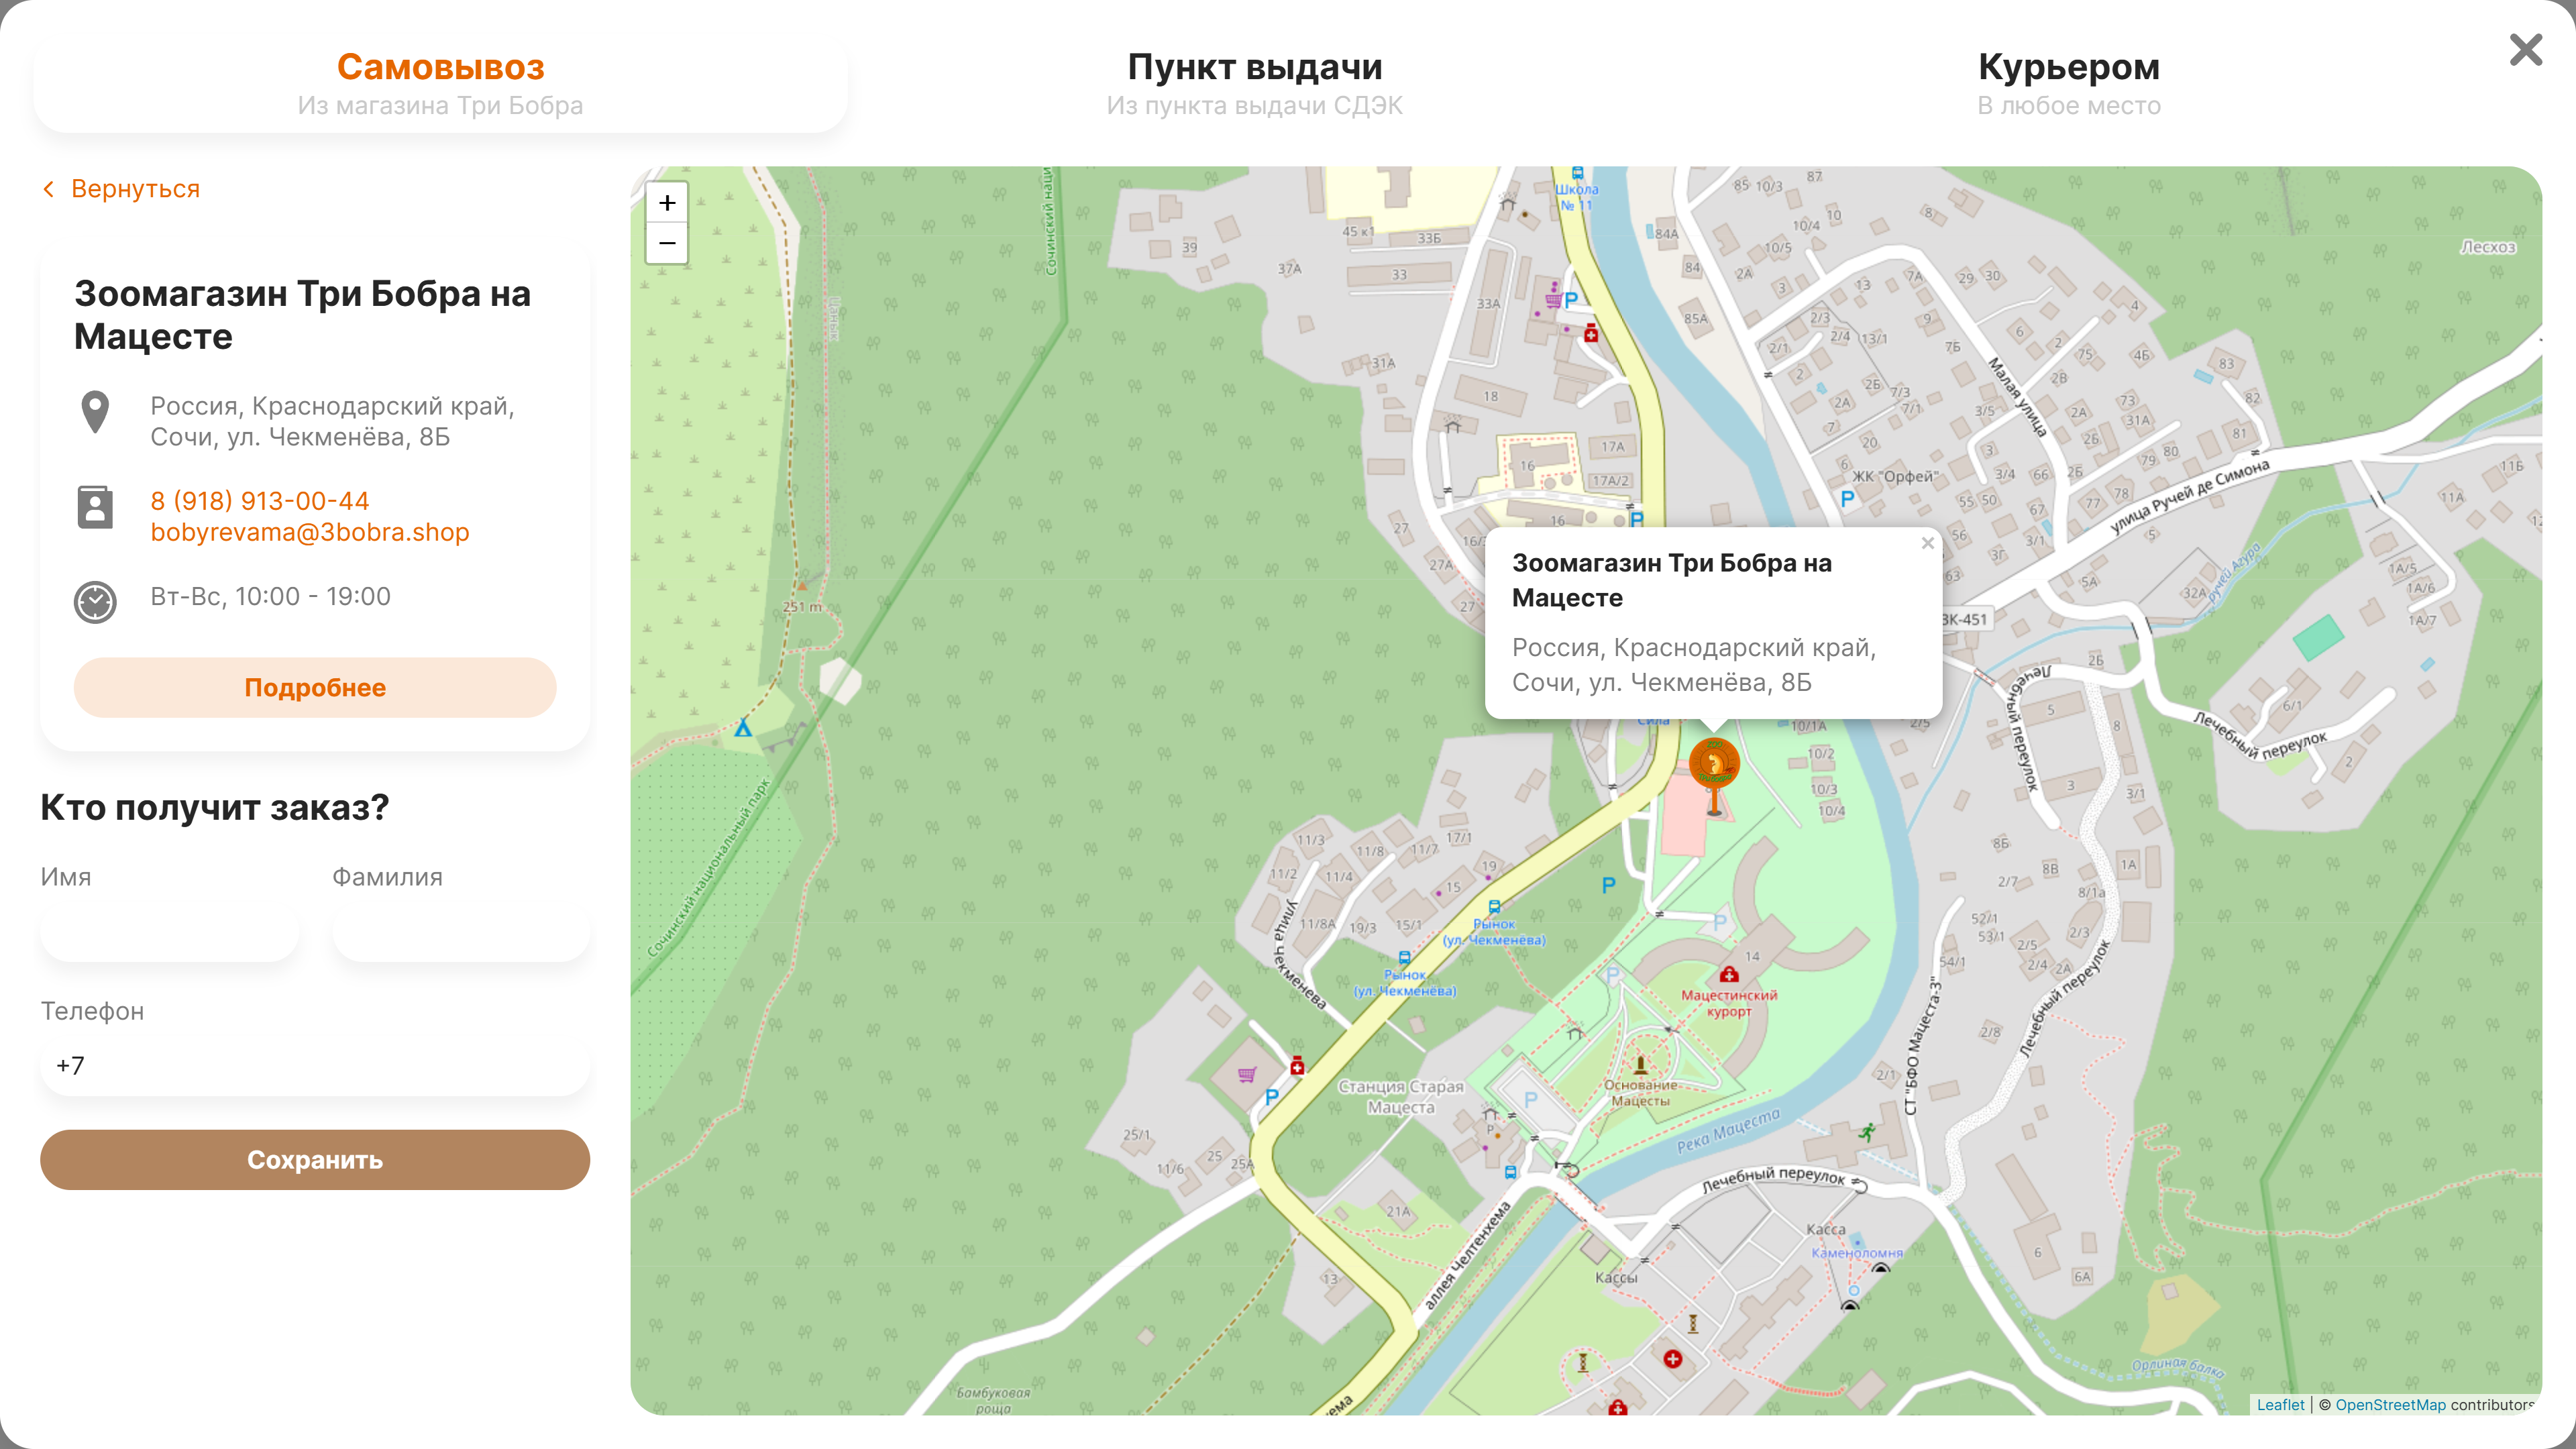Click Вернуться link to go back
This screenshot has width=2576, height=1449.
click(135, 189)
